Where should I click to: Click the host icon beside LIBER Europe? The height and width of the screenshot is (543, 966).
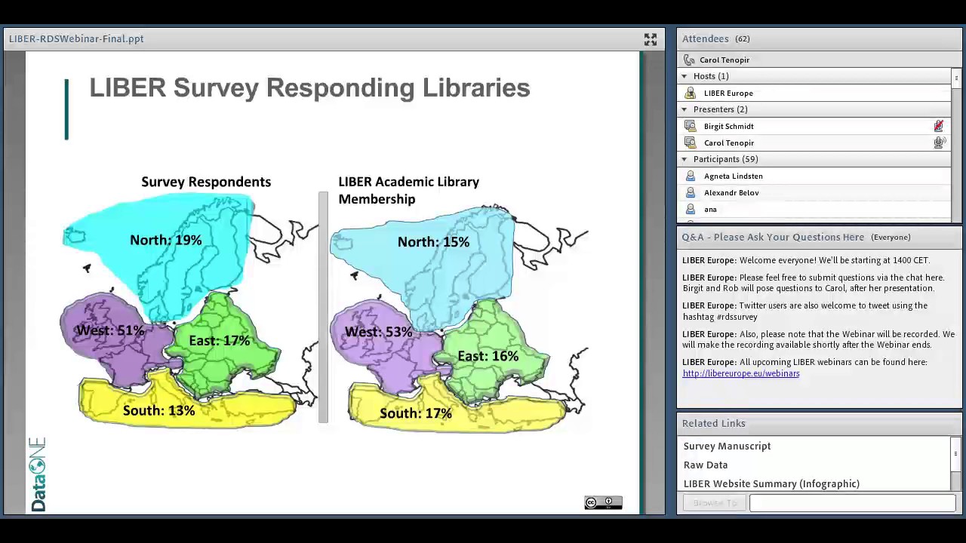(x=690, y=93)
